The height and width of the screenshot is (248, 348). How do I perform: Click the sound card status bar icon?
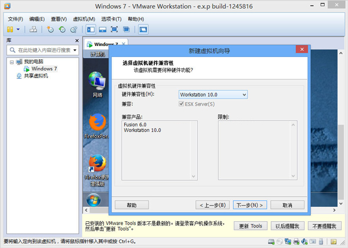(304, 242)
